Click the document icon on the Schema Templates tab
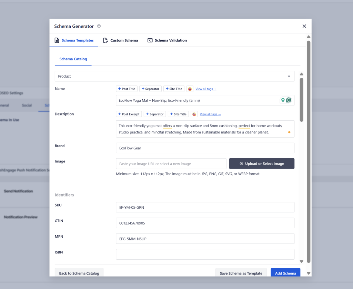 coord(57,40)
